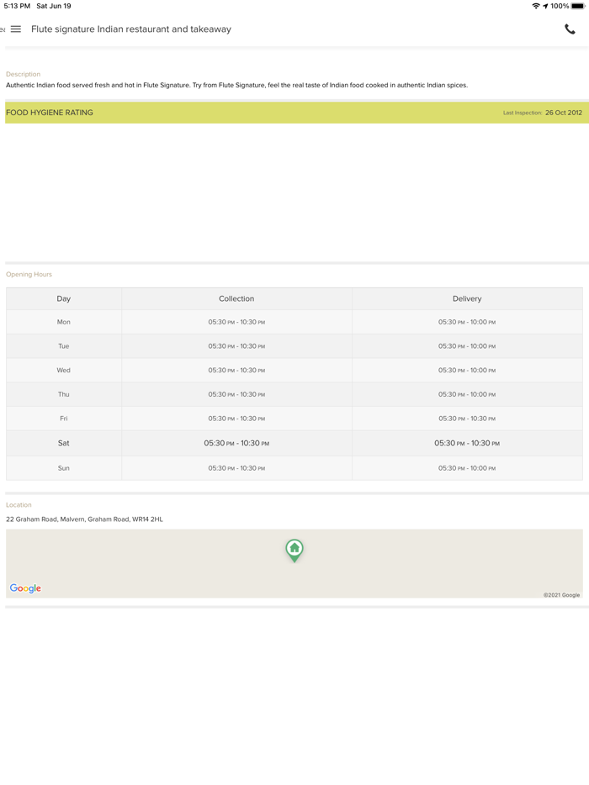Click Friday's collection hours cell

coord(236,418)
